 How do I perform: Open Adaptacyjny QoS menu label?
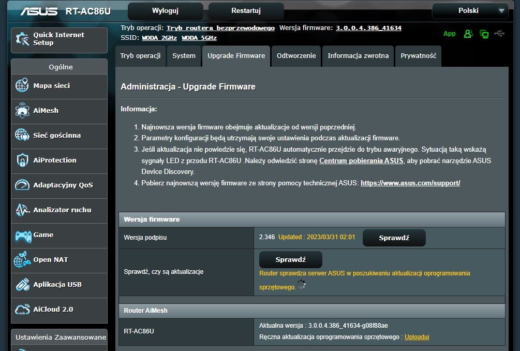click(x=63, y=185)
